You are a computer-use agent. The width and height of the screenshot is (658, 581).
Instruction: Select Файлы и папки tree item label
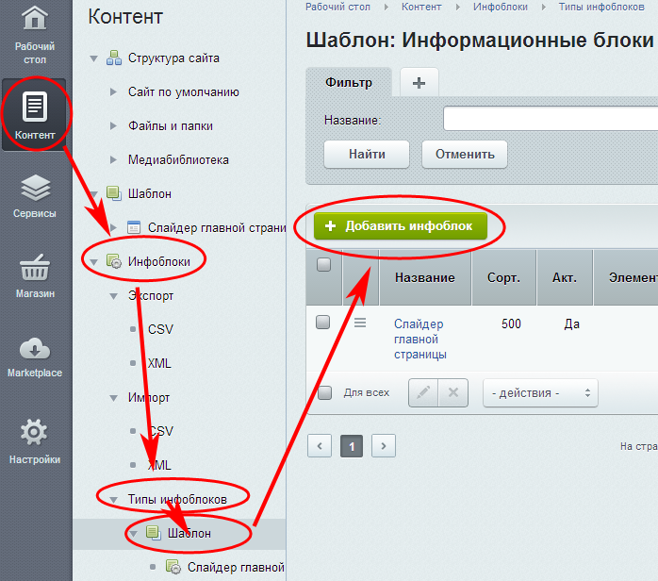(171, 125)
